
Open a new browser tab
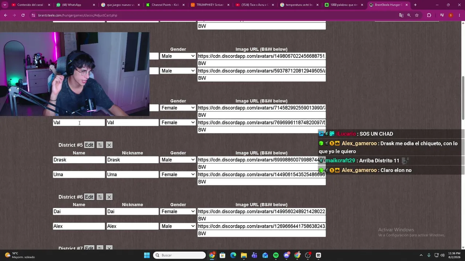click(x=415, y=5)
